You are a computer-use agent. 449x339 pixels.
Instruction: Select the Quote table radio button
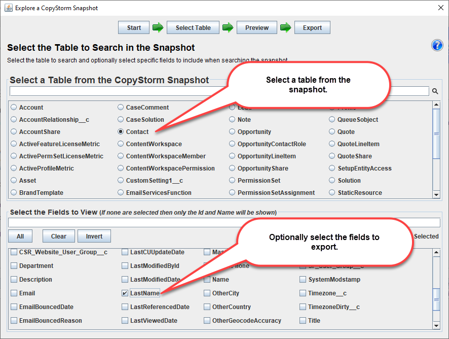332,131
